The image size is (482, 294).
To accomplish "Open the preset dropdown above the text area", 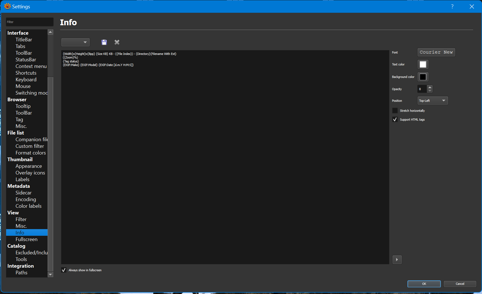I will [x=75, y=42].
